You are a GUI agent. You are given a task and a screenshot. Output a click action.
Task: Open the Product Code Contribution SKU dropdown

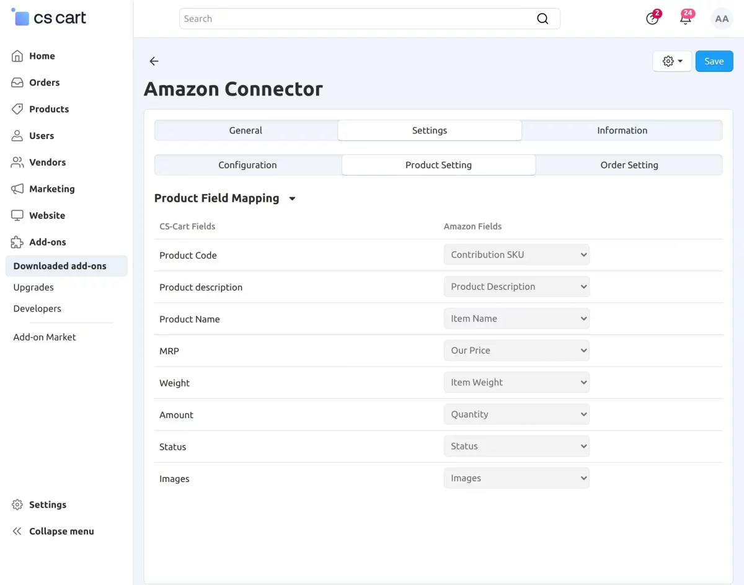(x=516, y=255)
